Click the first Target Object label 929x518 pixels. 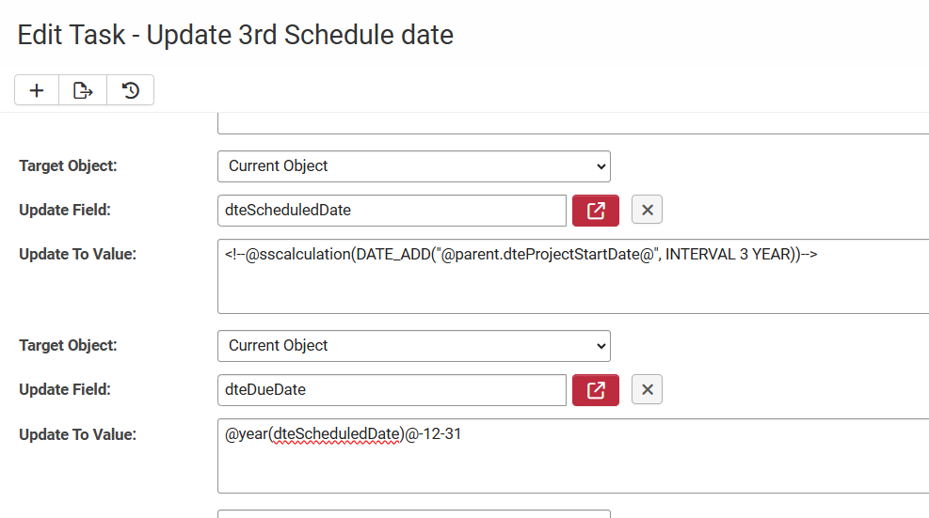(68, 166)
